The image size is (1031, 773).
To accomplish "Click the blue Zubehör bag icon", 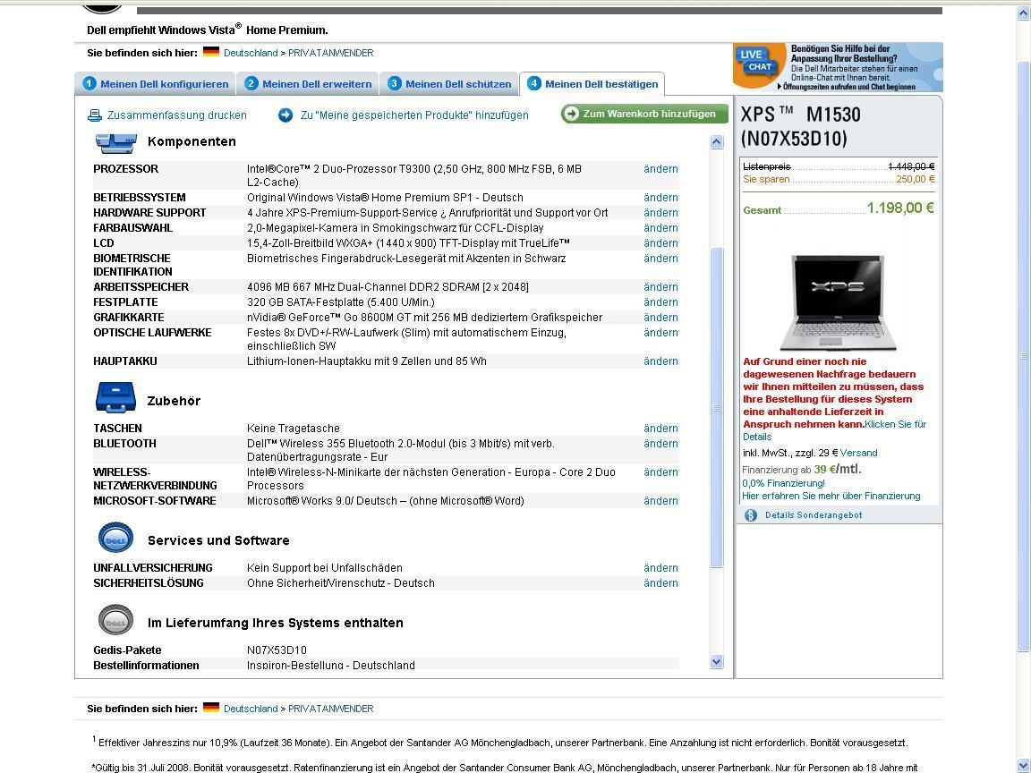I will click(115, 397).
